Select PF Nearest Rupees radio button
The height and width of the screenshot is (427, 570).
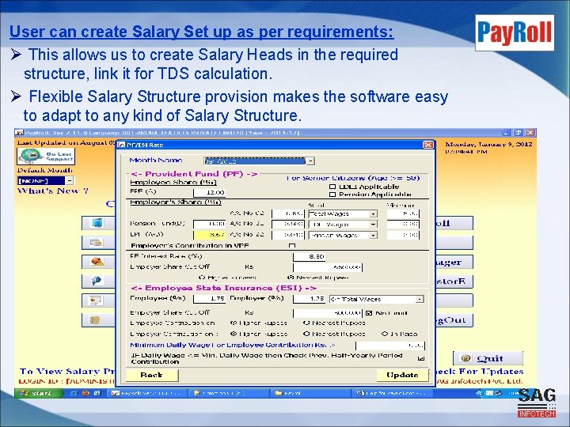pyautogui.click(x=291, y=278)
